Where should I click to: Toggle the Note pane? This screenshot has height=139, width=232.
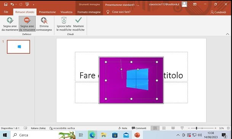[x=123, y=128]
